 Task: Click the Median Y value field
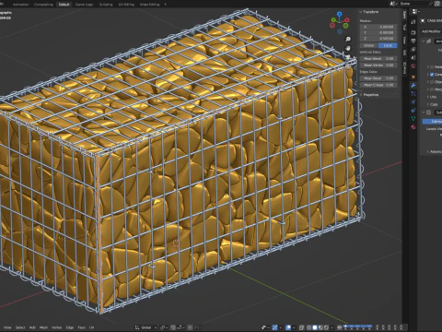click(x=378, y=32)
